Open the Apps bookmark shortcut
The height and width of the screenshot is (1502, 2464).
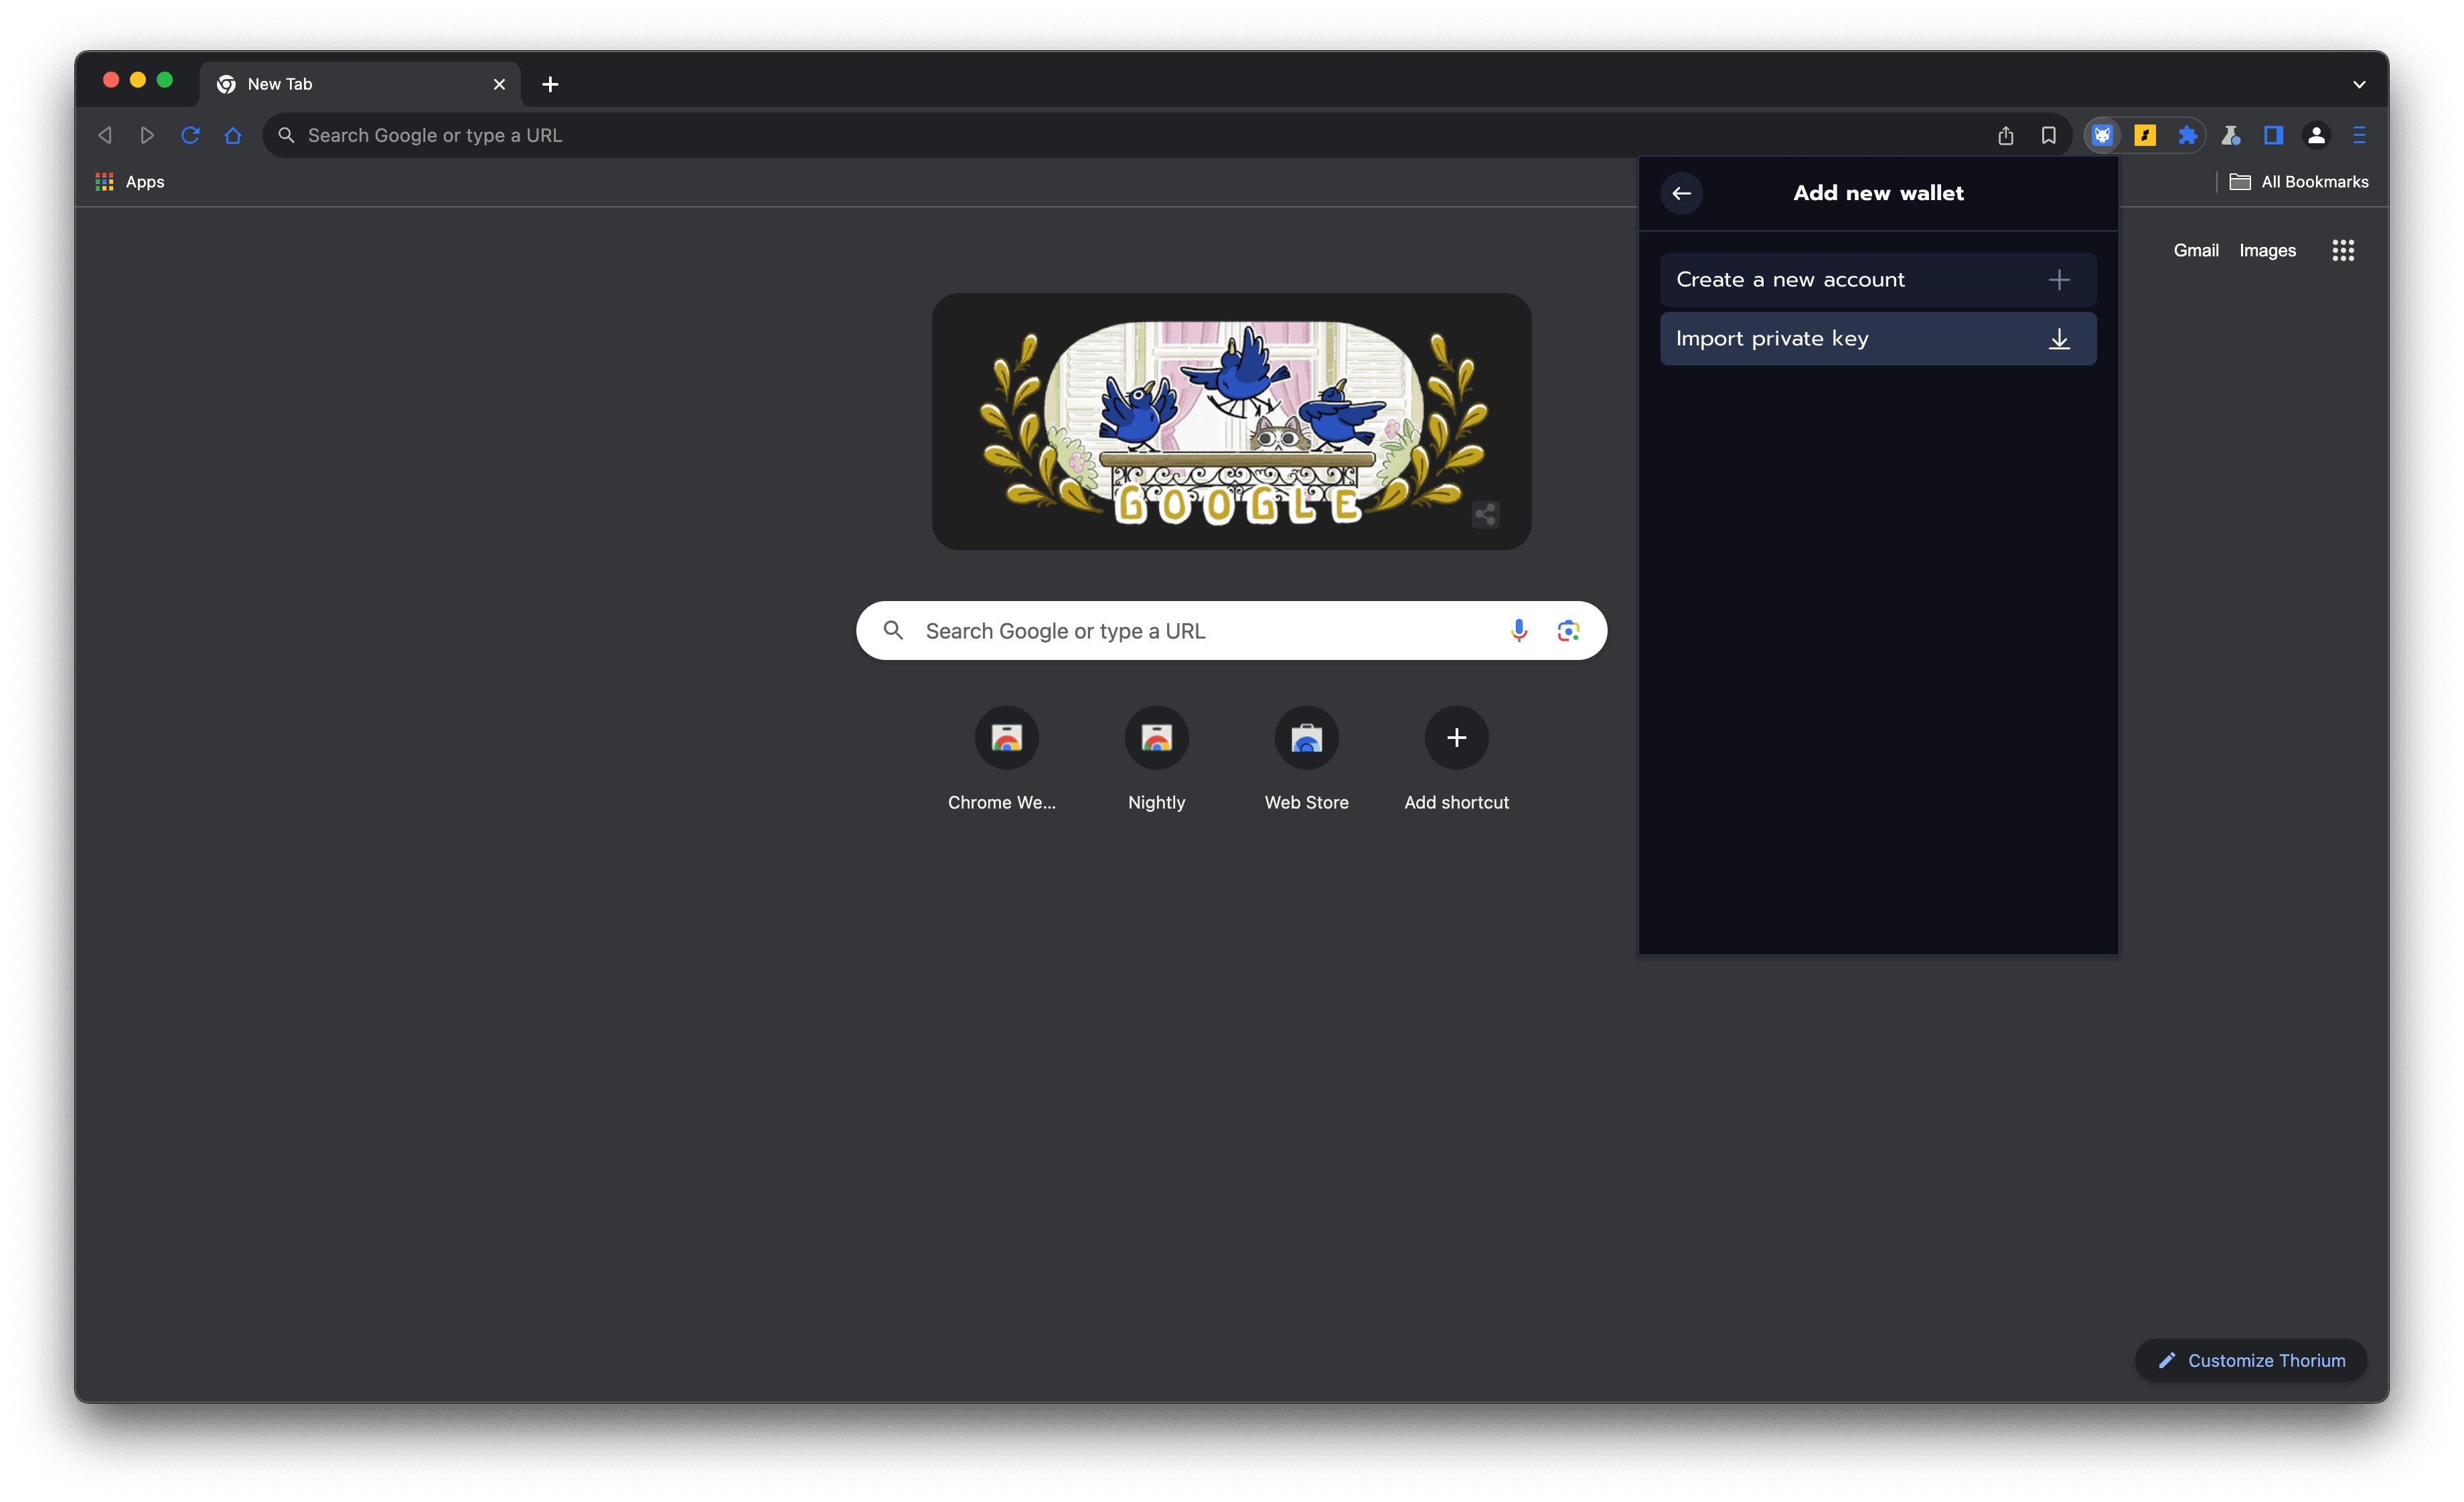point(130,182)
